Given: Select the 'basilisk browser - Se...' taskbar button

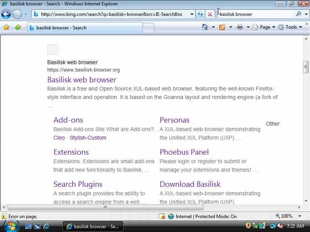Looking at the screenshot, I should click(93, 227).
